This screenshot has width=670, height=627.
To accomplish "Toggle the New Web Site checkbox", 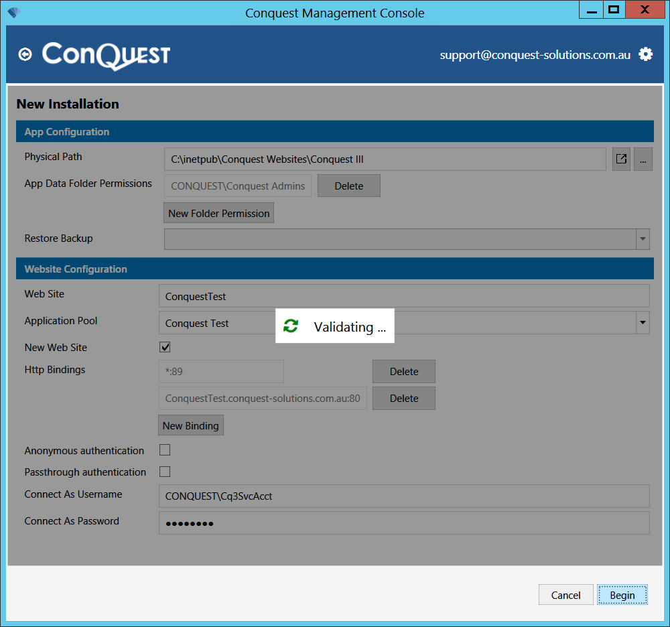I will (x=165, y=347).
